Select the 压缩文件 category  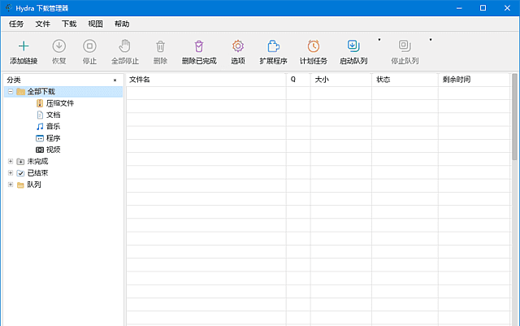[60, 103]
